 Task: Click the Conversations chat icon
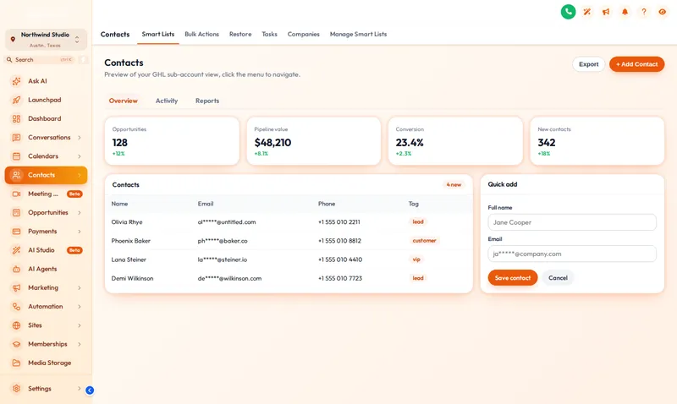16,138
